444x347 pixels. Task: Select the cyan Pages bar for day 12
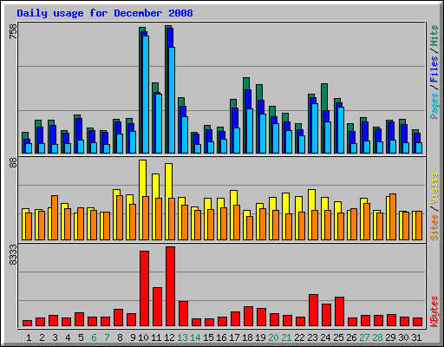pyautogui.click(x=172, y=100)
